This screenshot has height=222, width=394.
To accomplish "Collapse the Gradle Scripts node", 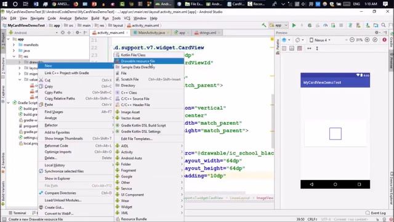I will 9,103.
